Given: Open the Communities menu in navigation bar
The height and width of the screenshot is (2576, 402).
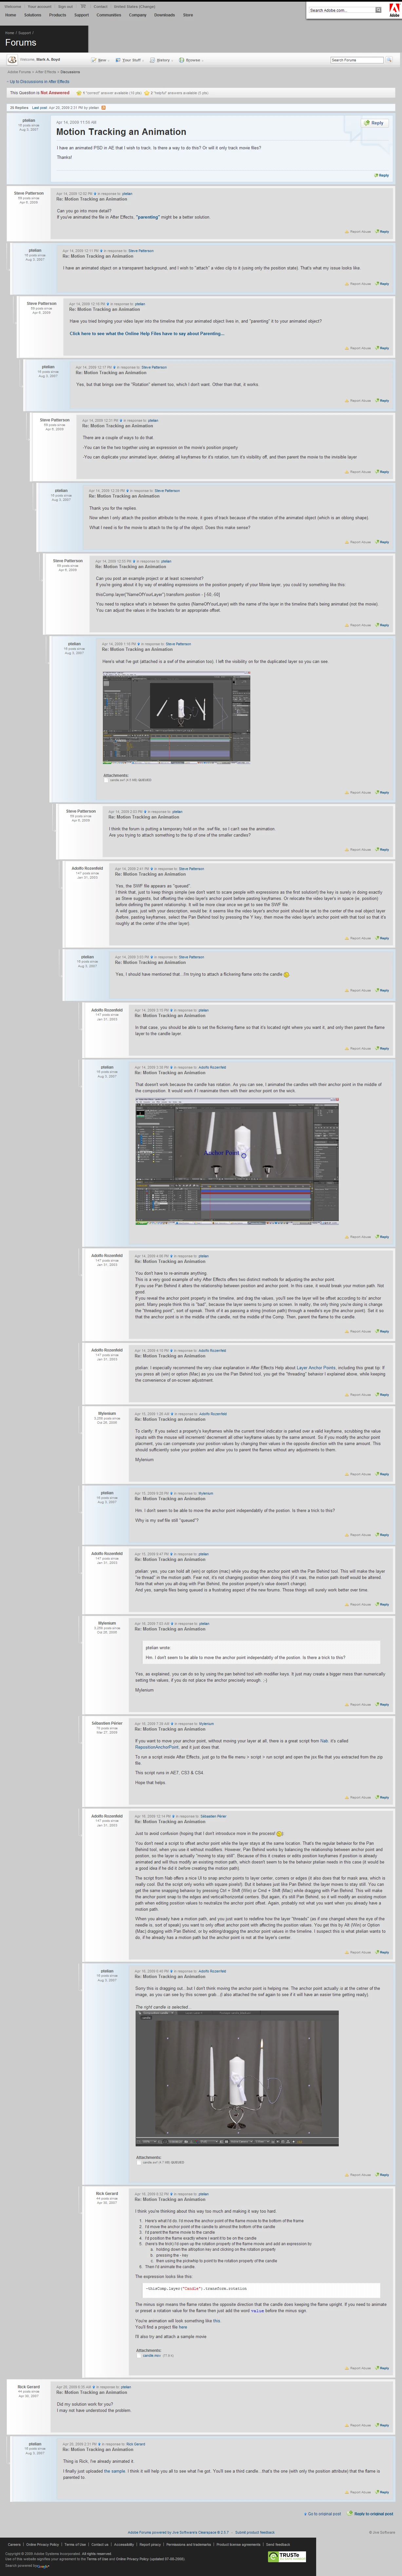Looking at the screenshot, I should (x=109, y=15).
